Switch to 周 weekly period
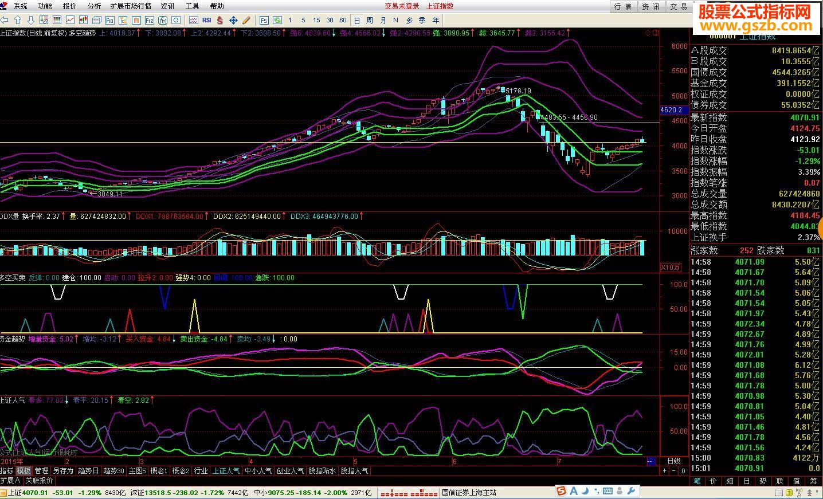 coord(370,20)
